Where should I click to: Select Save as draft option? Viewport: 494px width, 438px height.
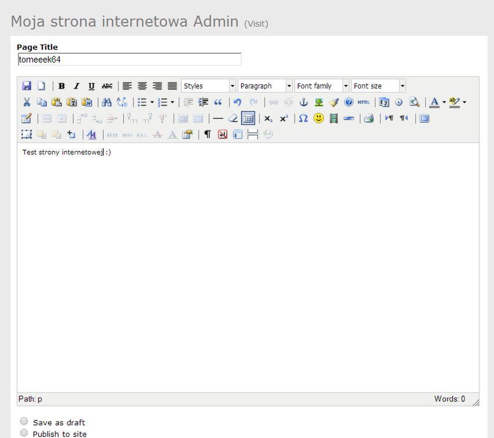click(x=24, y=421)
